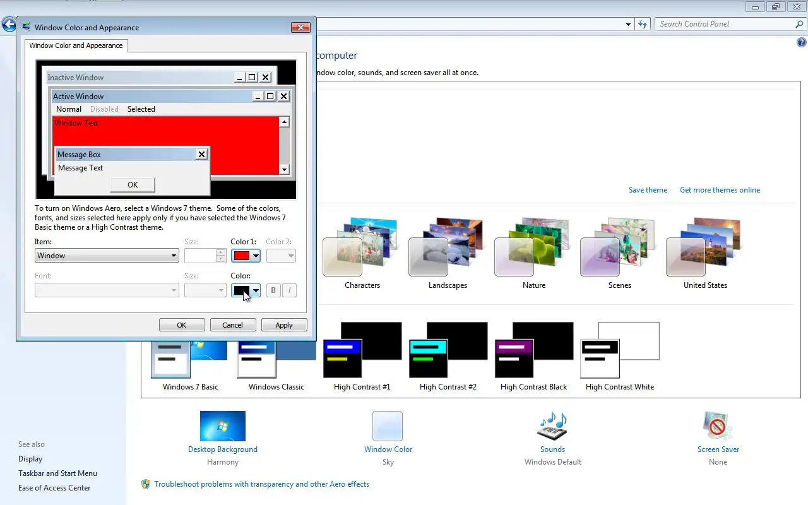Open the Display link under See also
808x505 pixels.
click(x=30, y=459)
